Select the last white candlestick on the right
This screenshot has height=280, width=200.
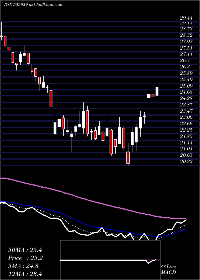pyautogui.click(x=157, y=92)
